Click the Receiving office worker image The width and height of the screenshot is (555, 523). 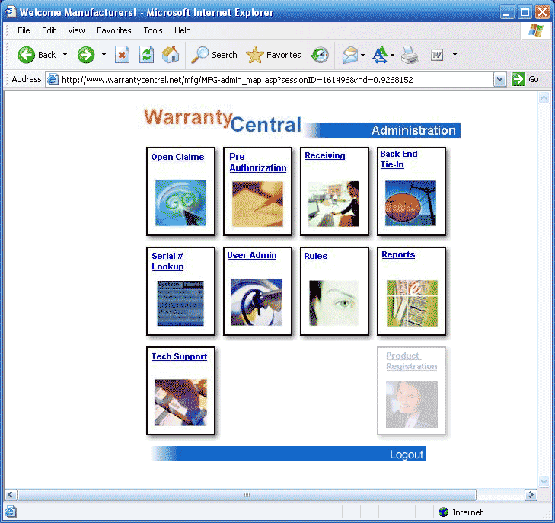pyautogui.click(x=333, y=204)
